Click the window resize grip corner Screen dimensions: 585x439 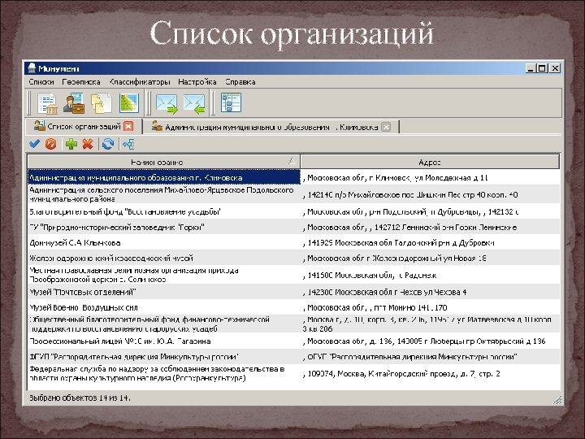[x=557, y=400]
